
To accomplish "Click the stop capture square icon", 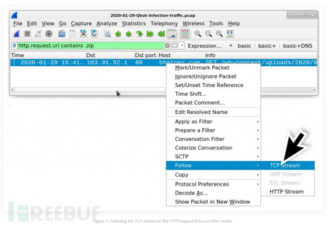I will coord(27,34).
